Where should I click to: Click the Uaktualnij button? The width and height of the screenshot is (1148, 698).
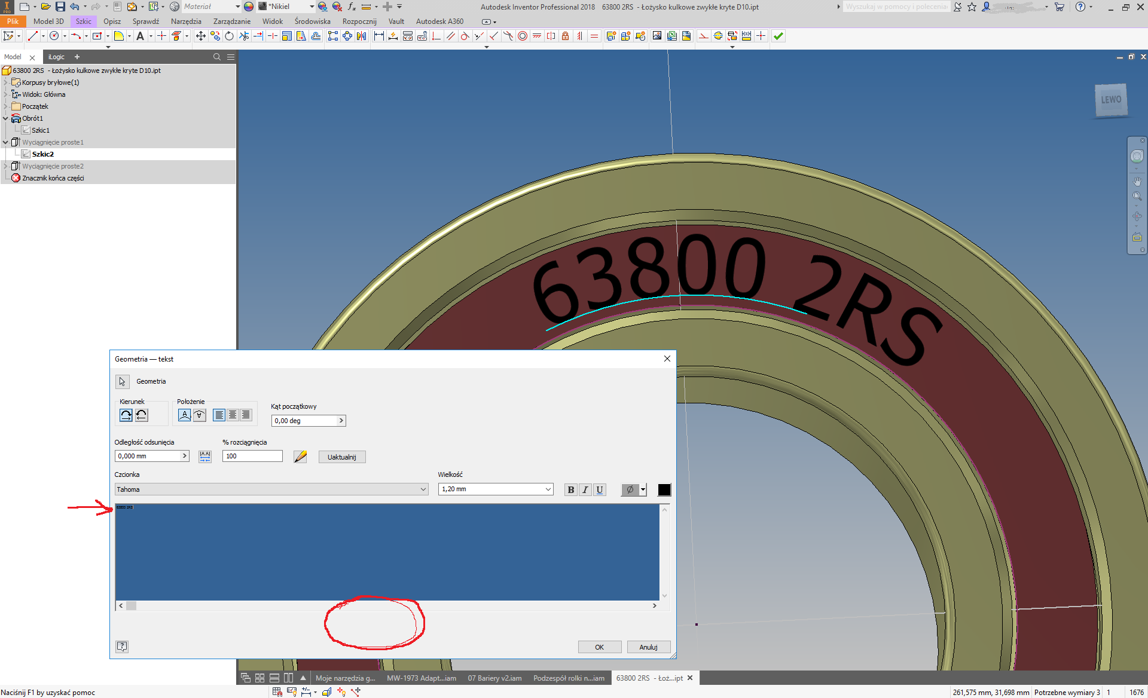(341, 457)
